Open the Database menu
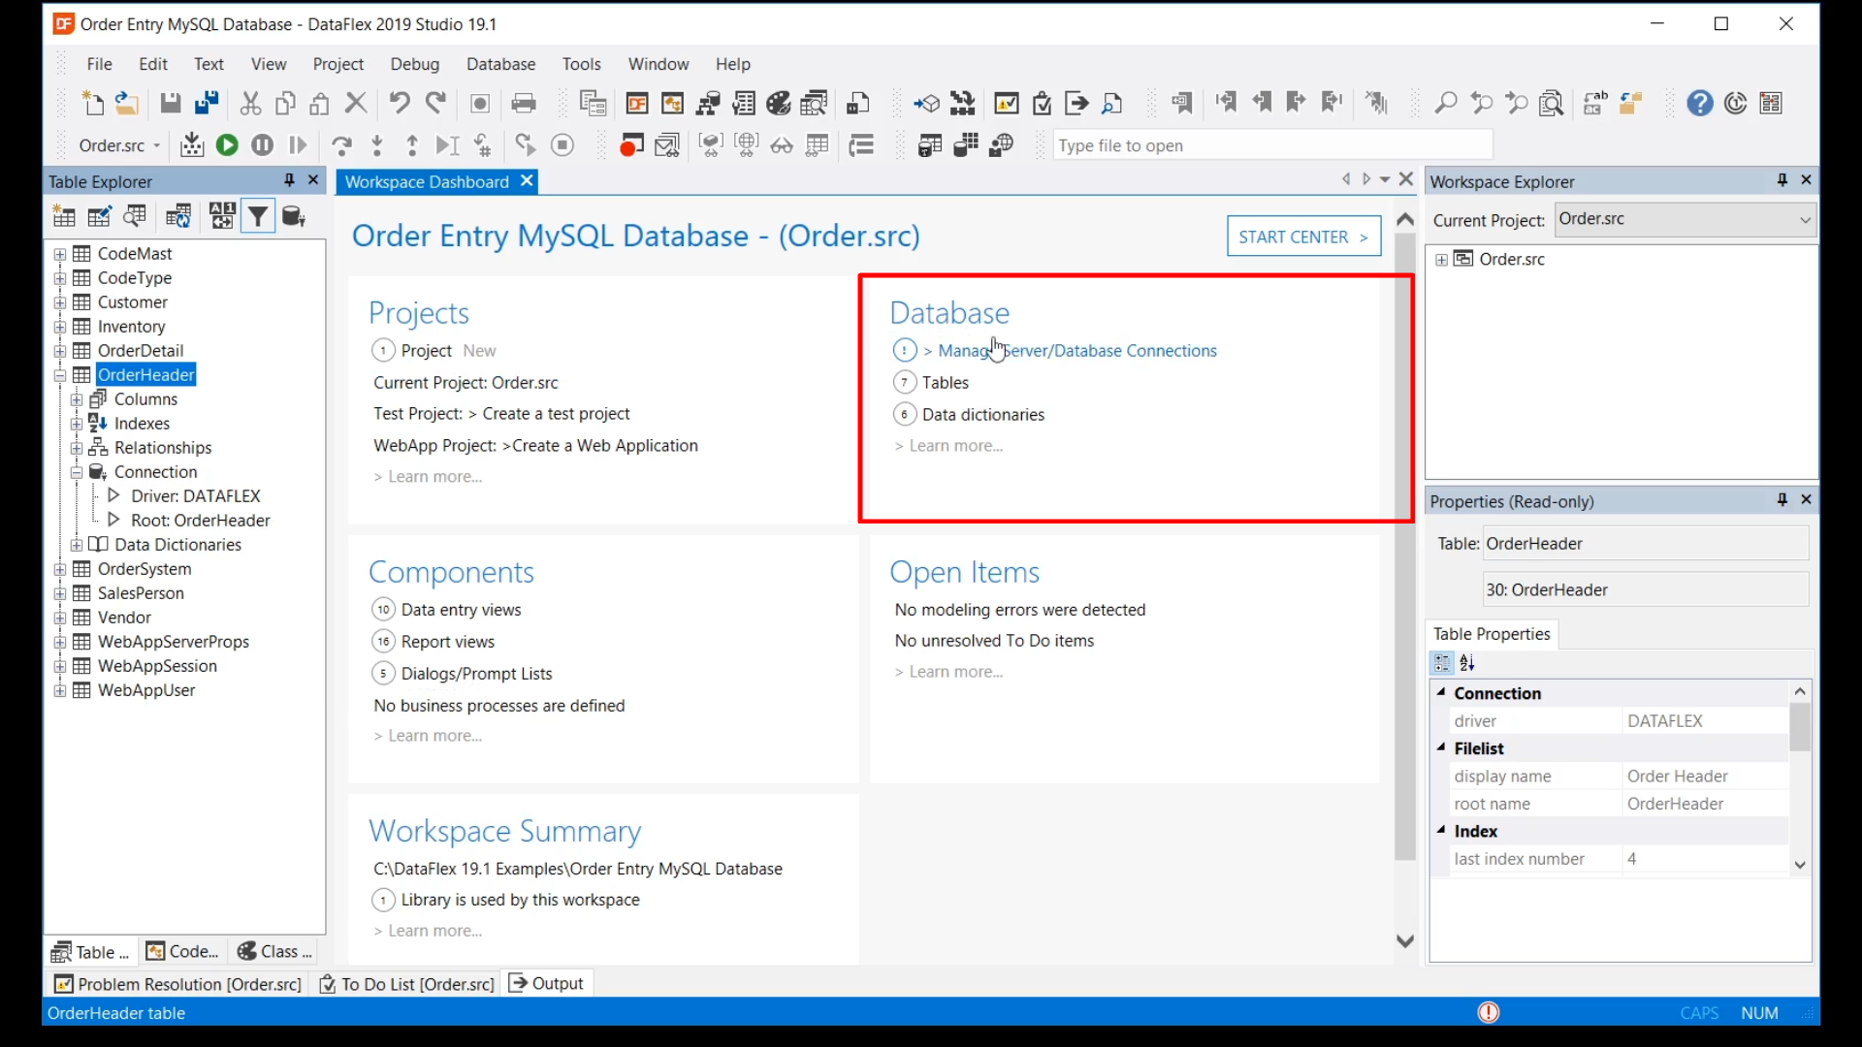1862x1047 pixels. pyautogui.click(x=500, y=64)
